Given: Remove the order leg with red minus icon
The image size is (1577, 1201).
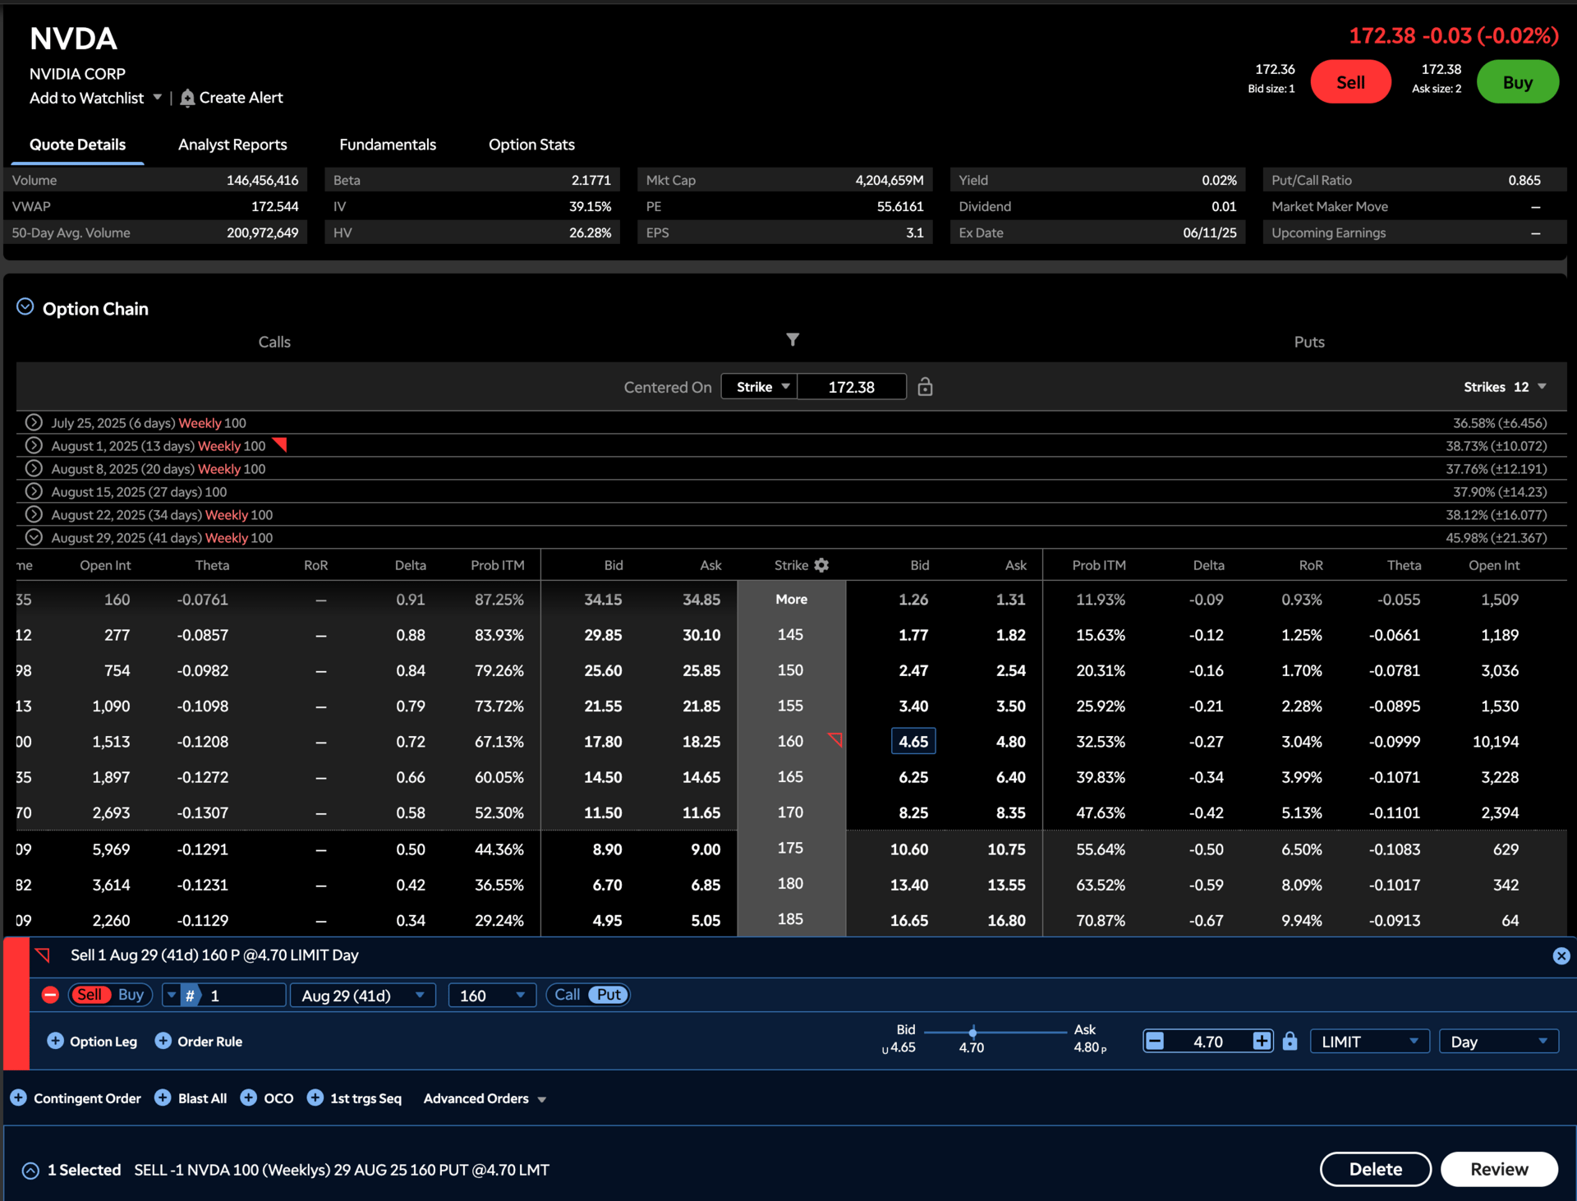Looking at the screenshot, I should click(x=50, y=995).
